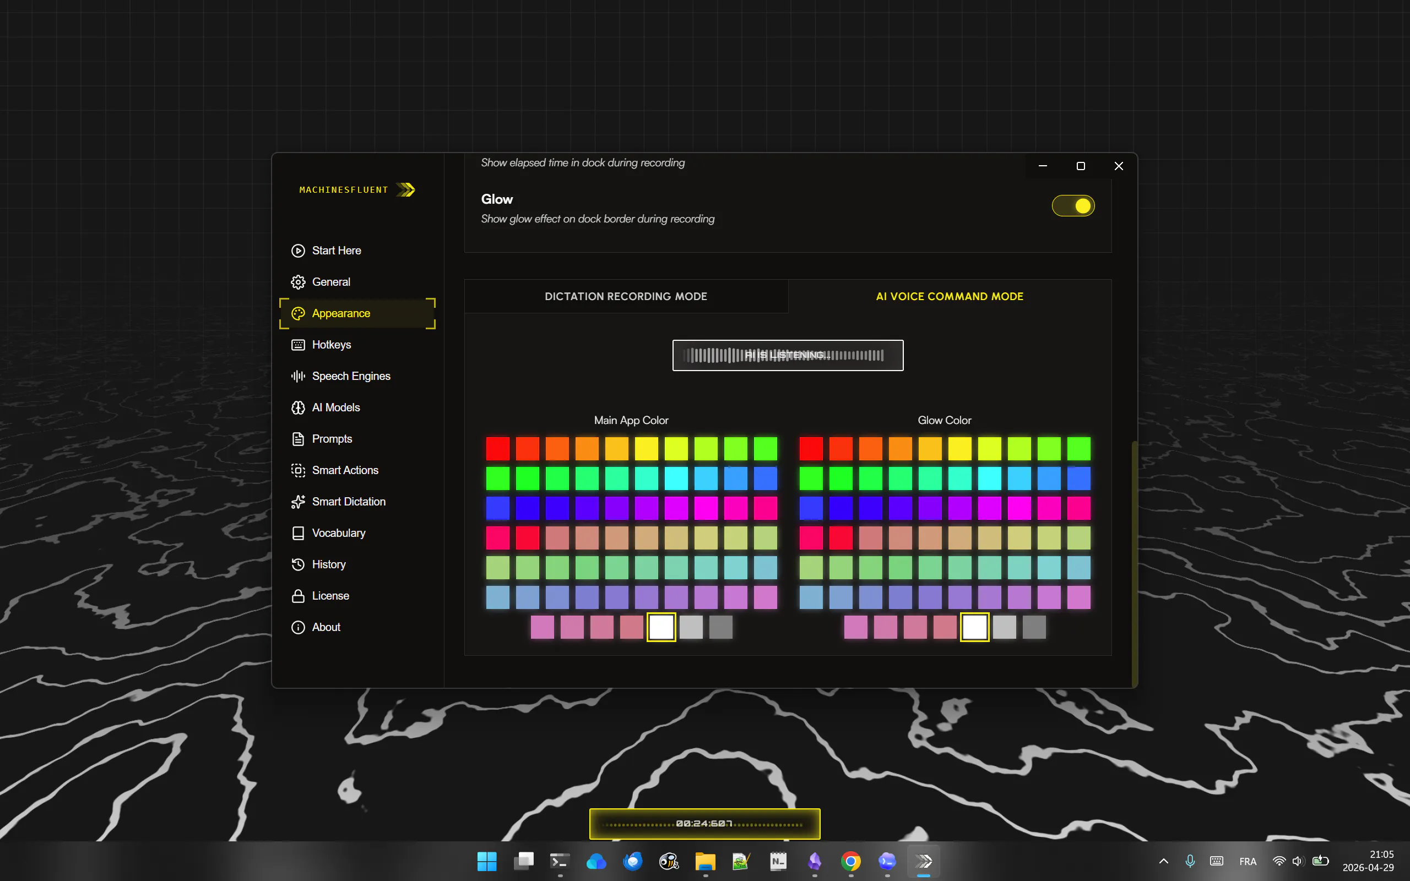This screenshot has width=1410, height=881.
Task: Open Notepad++ from the taskbar
Action: 741,861
